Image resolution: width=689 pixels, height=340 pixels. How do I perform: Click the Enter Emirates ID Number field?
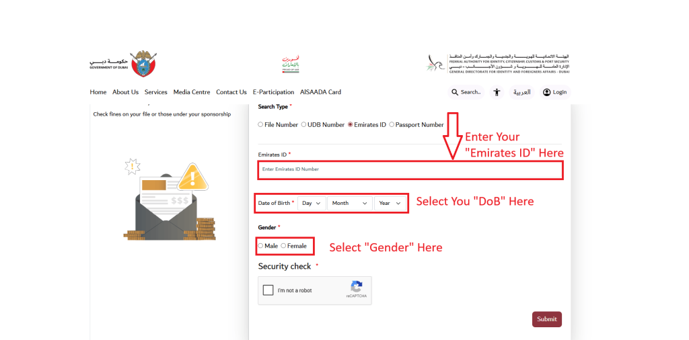(x=410, y=170)
